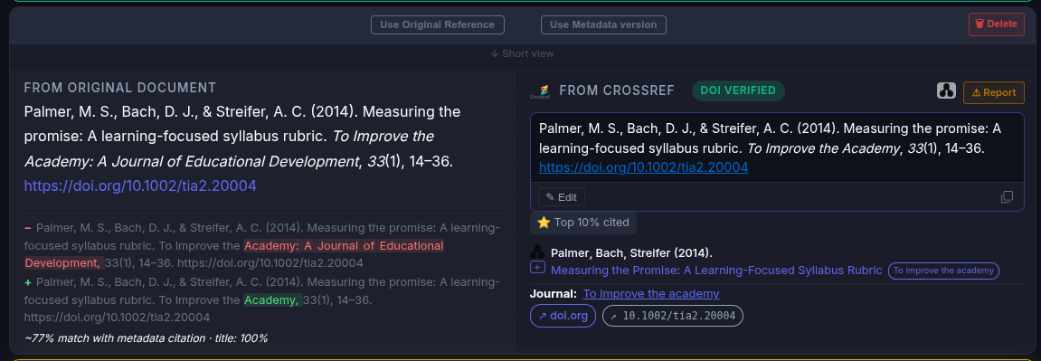1041x361 pixels.
Task: Open Measuring the Promise title link
Action: pyautogui.click(x=716, y=271)
